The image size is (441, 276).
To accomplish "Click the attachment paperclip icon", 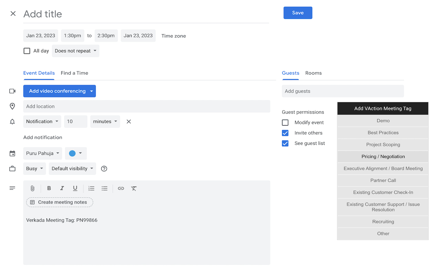I will pyautogui.click(x=32, y=188).
